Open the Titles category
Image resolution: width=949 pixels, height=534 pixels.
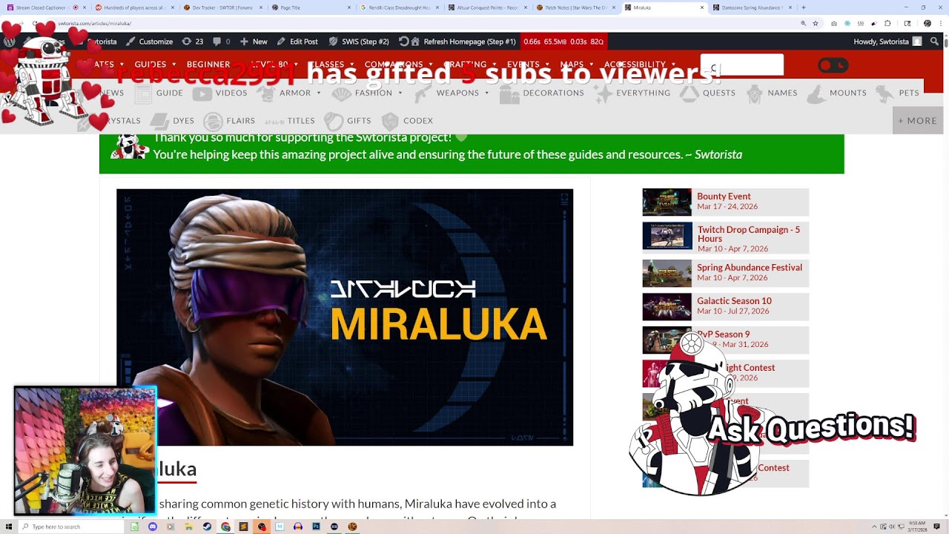click(x=290, y=120)
